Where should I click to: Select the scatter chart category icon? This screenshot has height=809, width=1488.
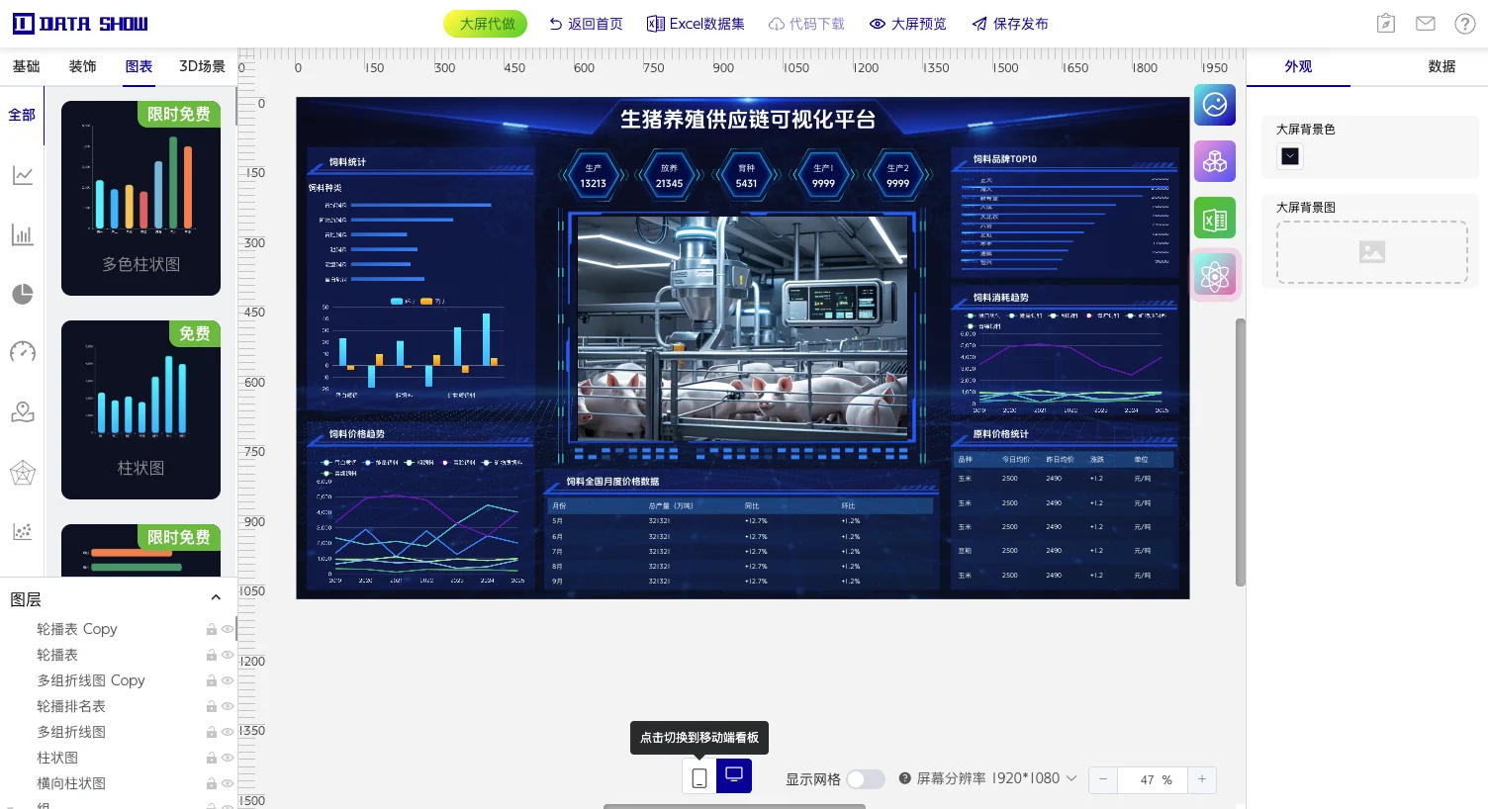pyautogui.click(x=22, y=531)
